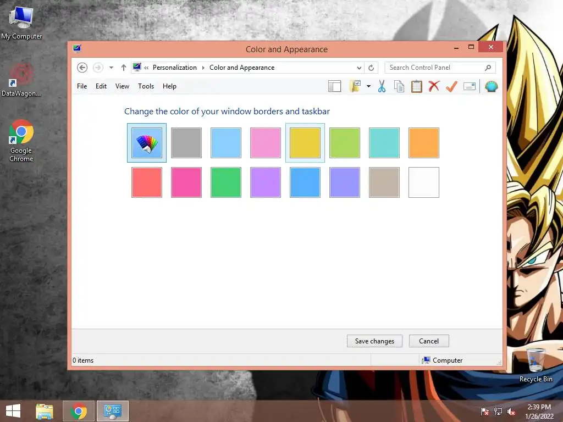The image size is (563, 422).
Task: Select the DataWagon desktop shortcut
Action: coord(21,80)
